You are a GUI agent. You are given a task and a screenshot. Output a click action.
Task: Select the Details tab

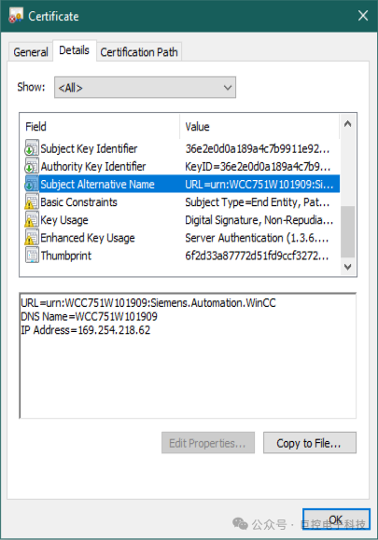click(74, 50)
